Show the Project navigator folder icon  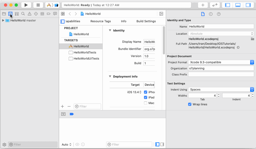[4, 14]
